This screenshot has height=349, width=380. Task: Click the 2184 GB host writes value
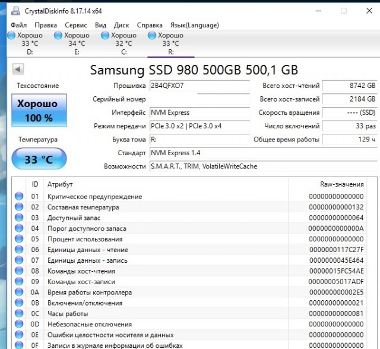(350, 99)
